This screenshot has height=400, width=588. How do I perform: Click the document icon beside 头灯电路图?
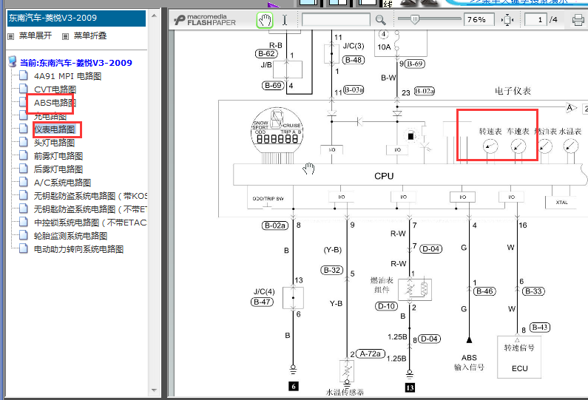pos(23,143)
